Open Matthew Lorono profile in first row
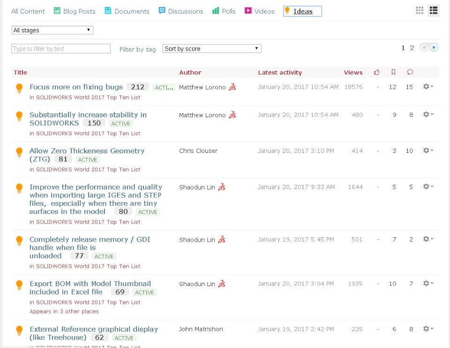Viewport: 450px width, 348px height. click(202, 87)
